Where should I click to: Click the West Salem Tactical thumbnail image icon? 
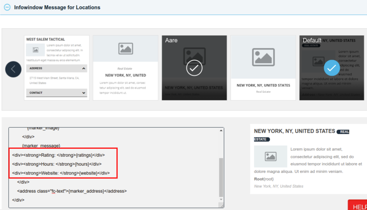click(x=34, y=50)
